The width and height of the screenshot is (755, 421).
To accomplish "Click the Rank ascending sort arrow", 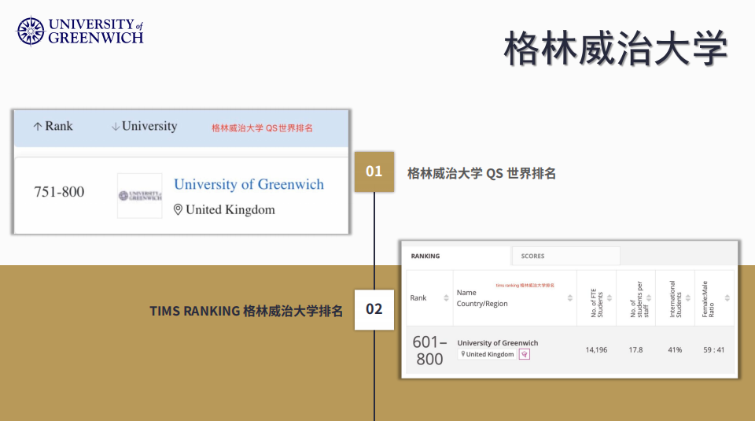I will tap(38, 126).
